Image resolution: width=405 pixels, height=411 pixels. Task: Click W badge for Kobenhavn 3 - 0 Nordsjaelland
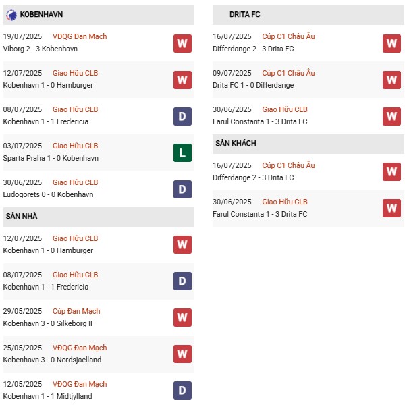(x=182, y=354)
